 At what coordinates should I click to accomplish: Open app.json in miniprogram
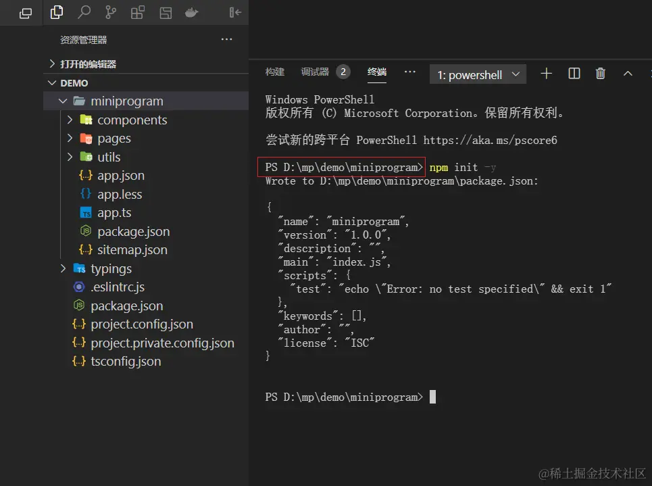point(121,176)
